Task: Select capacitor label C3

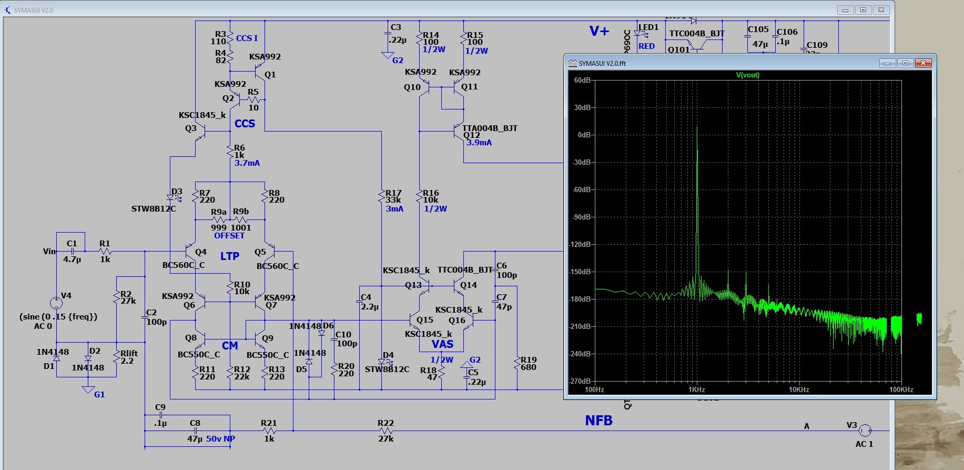Action: click(x=396, y=27)
